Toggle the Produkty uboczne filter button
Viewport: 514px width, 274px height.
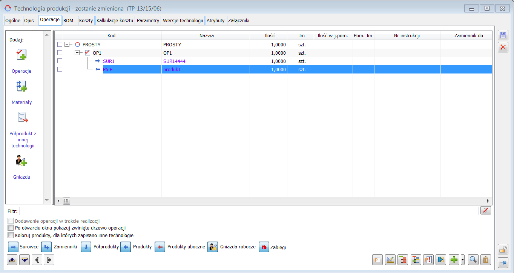click(160, 247)
